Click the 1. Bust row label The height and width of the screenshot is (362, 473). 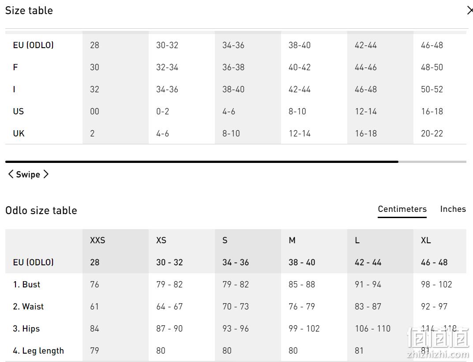[26, 284]
